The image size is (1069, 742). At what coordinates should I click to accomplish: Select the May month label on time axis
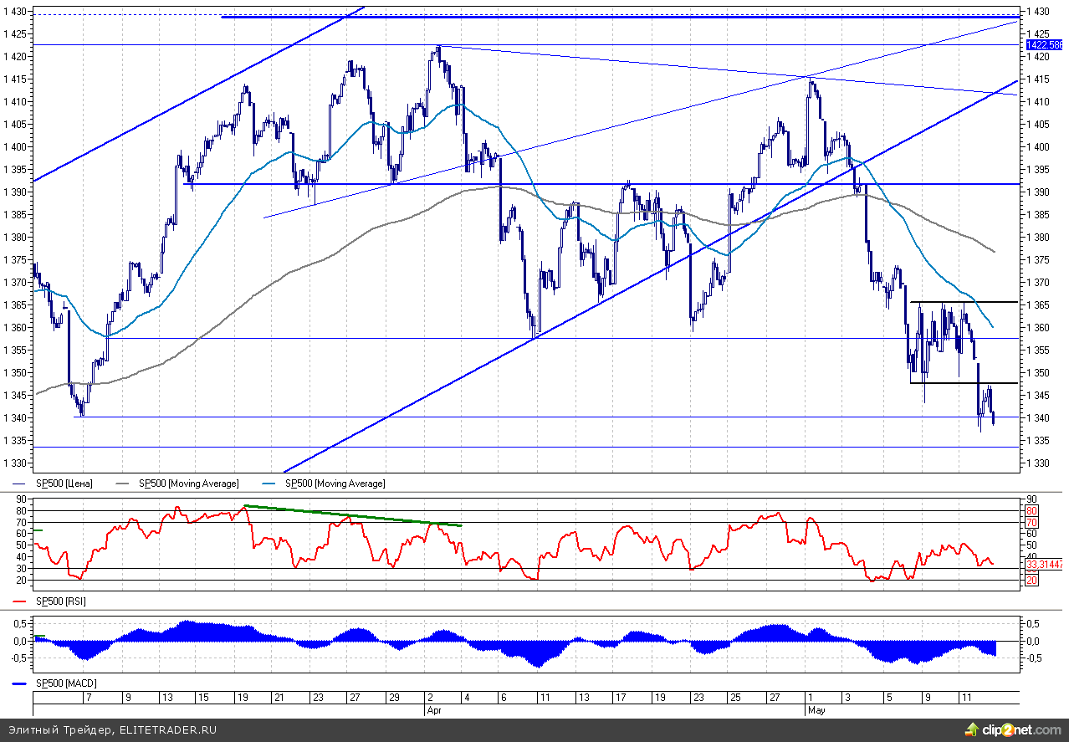pos(814,709)
